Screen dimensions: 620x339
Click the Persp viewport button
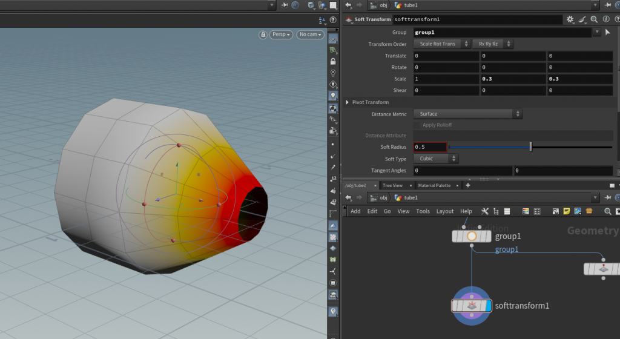[282, 35]
